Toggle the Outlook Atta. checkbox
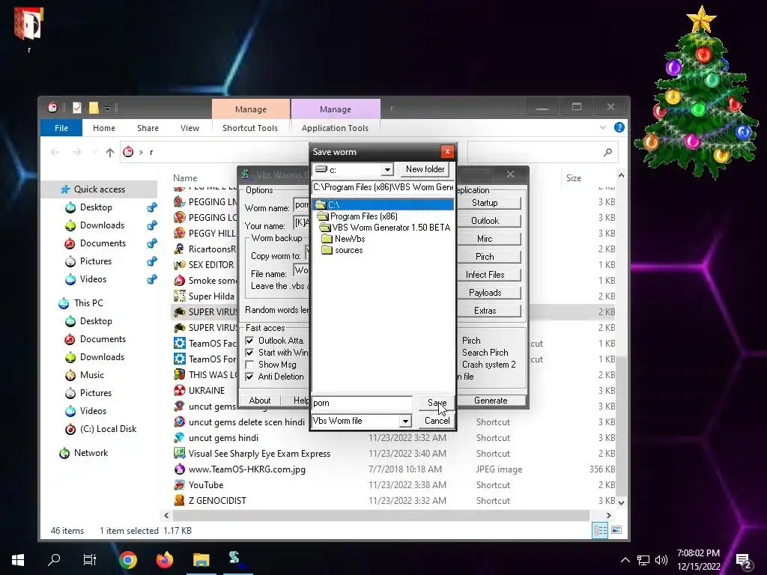 [x=249, y=341]
